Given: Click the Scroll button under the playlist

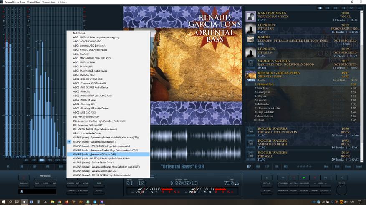Looking at the screenshot, I should coord(359,167).
